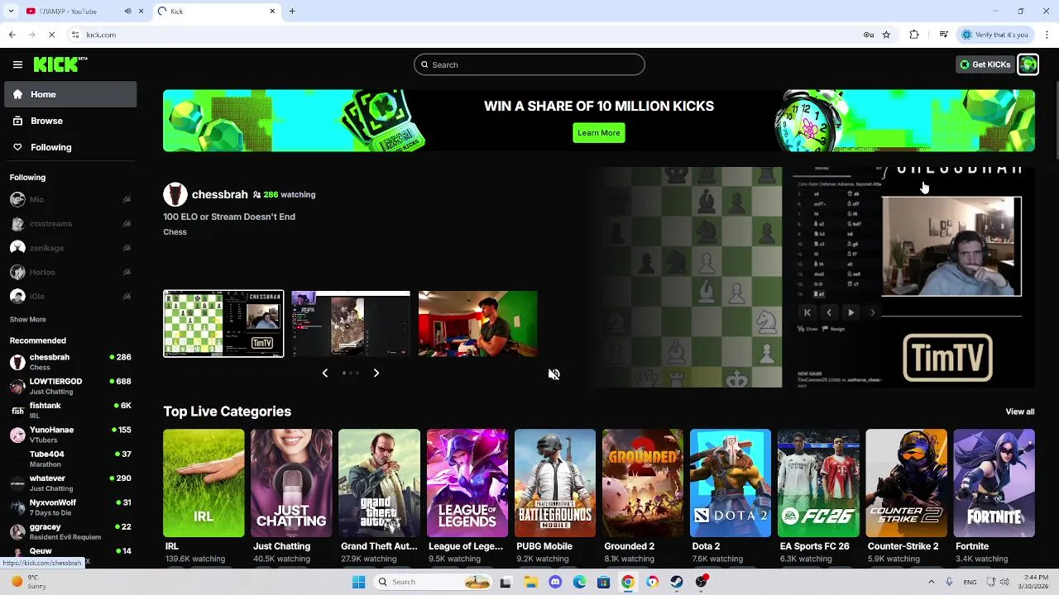1059x595 pixels.
Task: Open Chrome tab search dropdown
Action: click(10, 11)
